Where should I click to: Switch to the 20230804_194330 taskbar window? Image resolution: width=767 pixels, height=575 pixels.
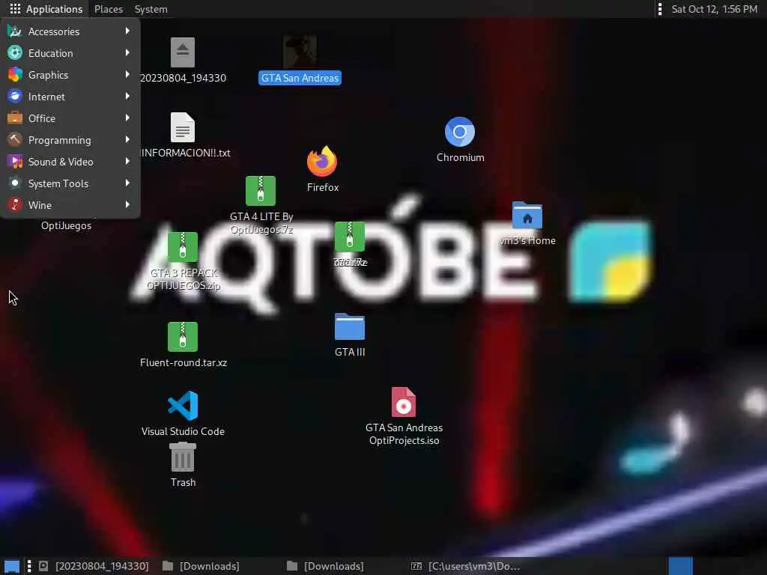(94, 566)
